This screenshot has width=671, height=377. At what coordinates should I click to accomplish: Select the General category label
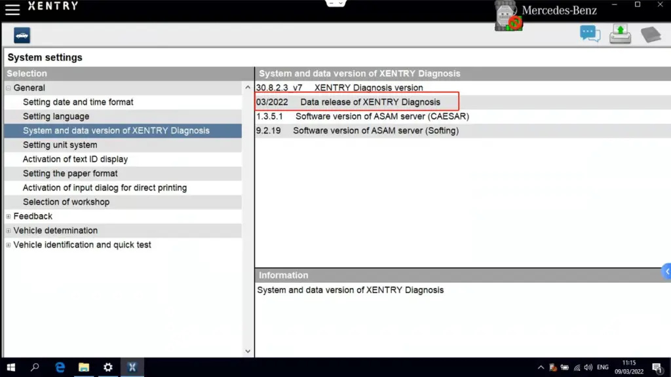pos(29,88)
